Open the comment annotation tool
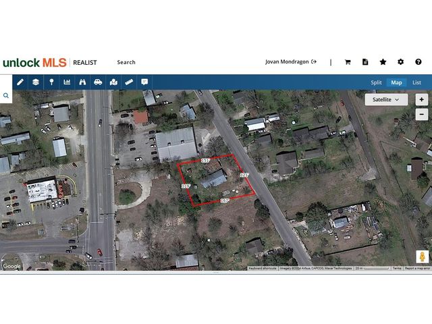 [x=144, y=82]
